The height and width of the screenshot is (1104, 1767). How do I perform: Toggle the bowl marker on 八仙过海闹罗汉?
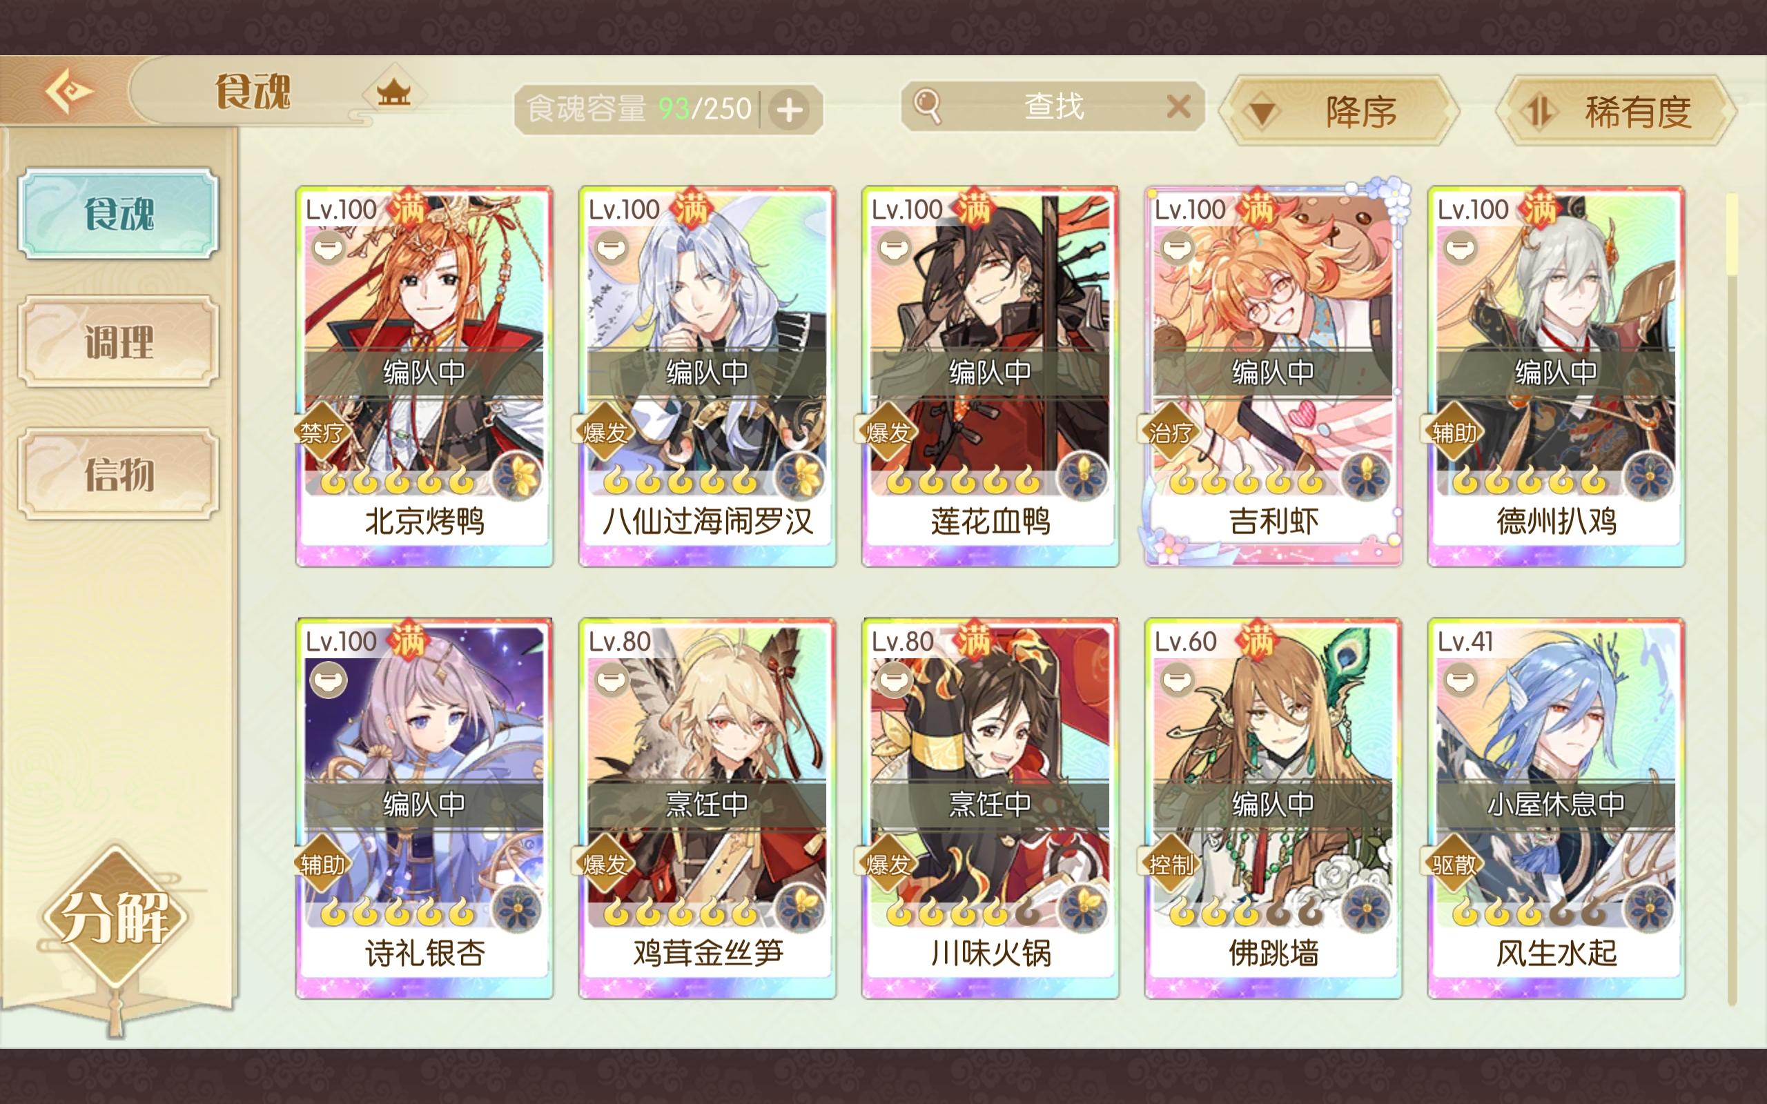[611, 248]
